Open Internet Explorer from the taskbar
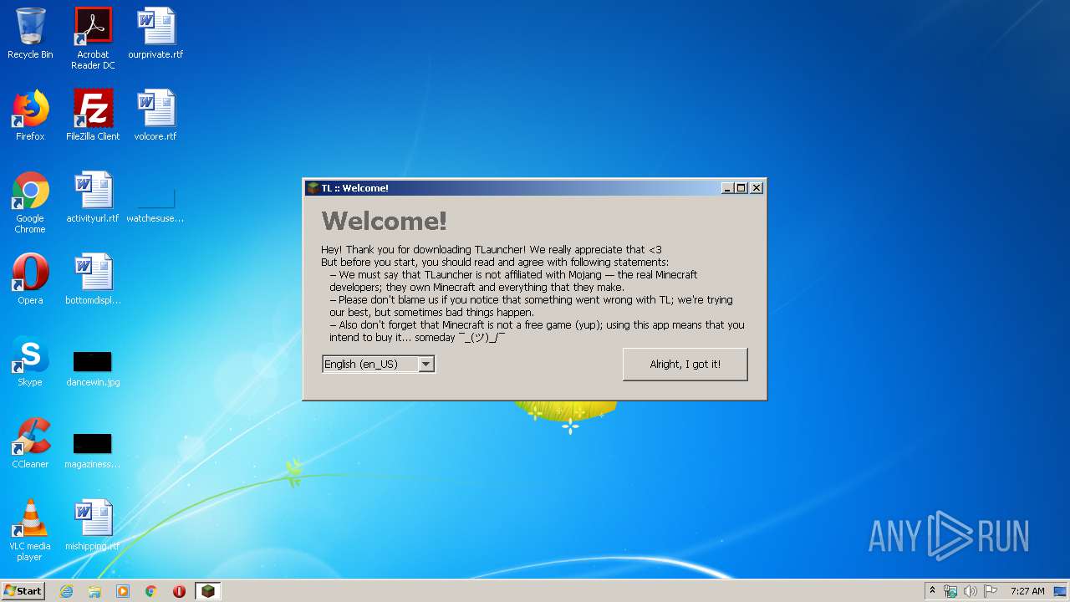The width and height of the screenshot is (1070, 602). tap(67, 591)
